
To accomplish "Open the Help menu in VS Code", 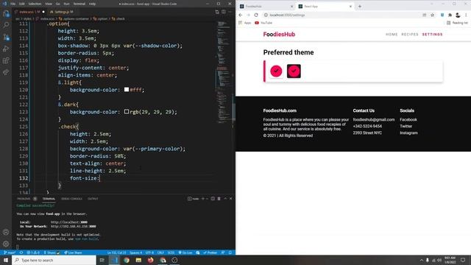I will pyautogui.click(x=92, y=4).
